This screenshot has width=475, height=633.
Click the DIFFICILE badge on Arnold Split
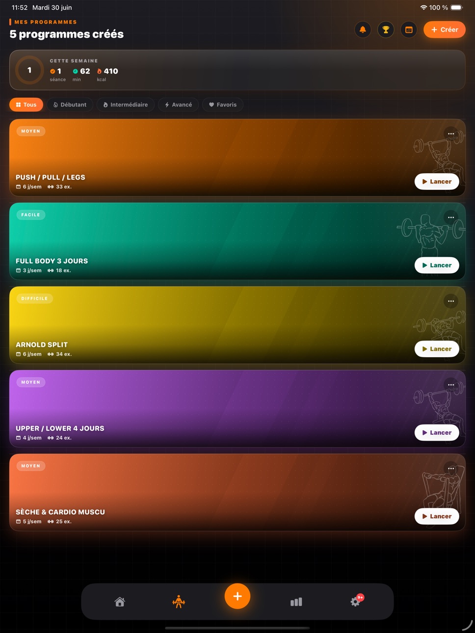click(x=35, y=298)
